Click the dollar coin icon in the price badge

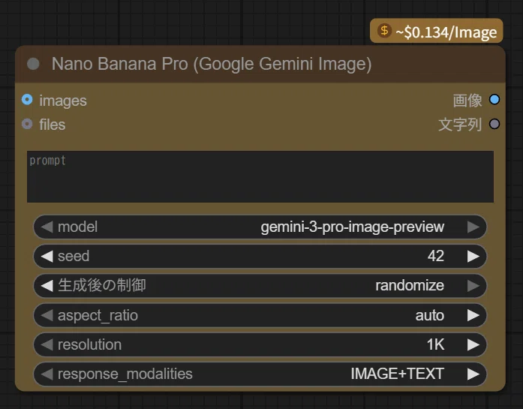click(384, 31)
